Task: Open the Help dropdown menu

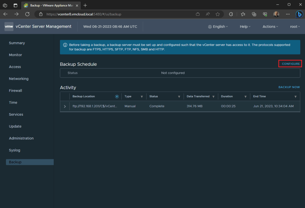Action: pyautogui.click(x=245, y=26)
